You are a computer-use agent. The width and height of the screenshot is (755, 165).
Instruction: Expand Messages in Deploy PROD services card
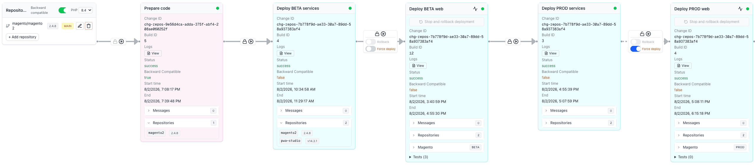coord(579,111)
